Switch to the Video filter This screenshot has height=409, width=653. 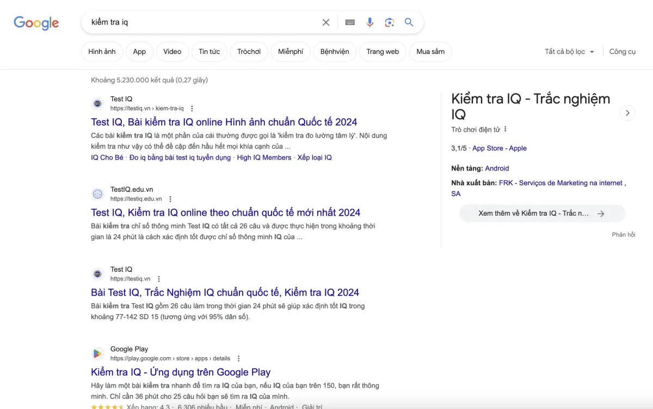(x=172, y=52)
